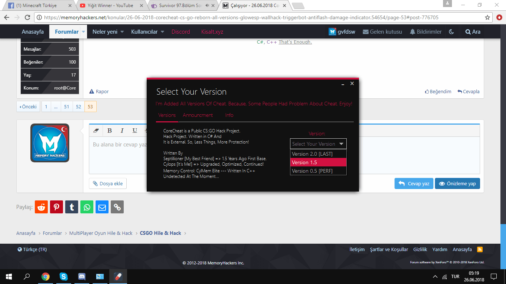Image resolution: width=506 pixels, height=284 pixels.
Task: Click the Önizleme yap preview button
Action: point(457,183)
